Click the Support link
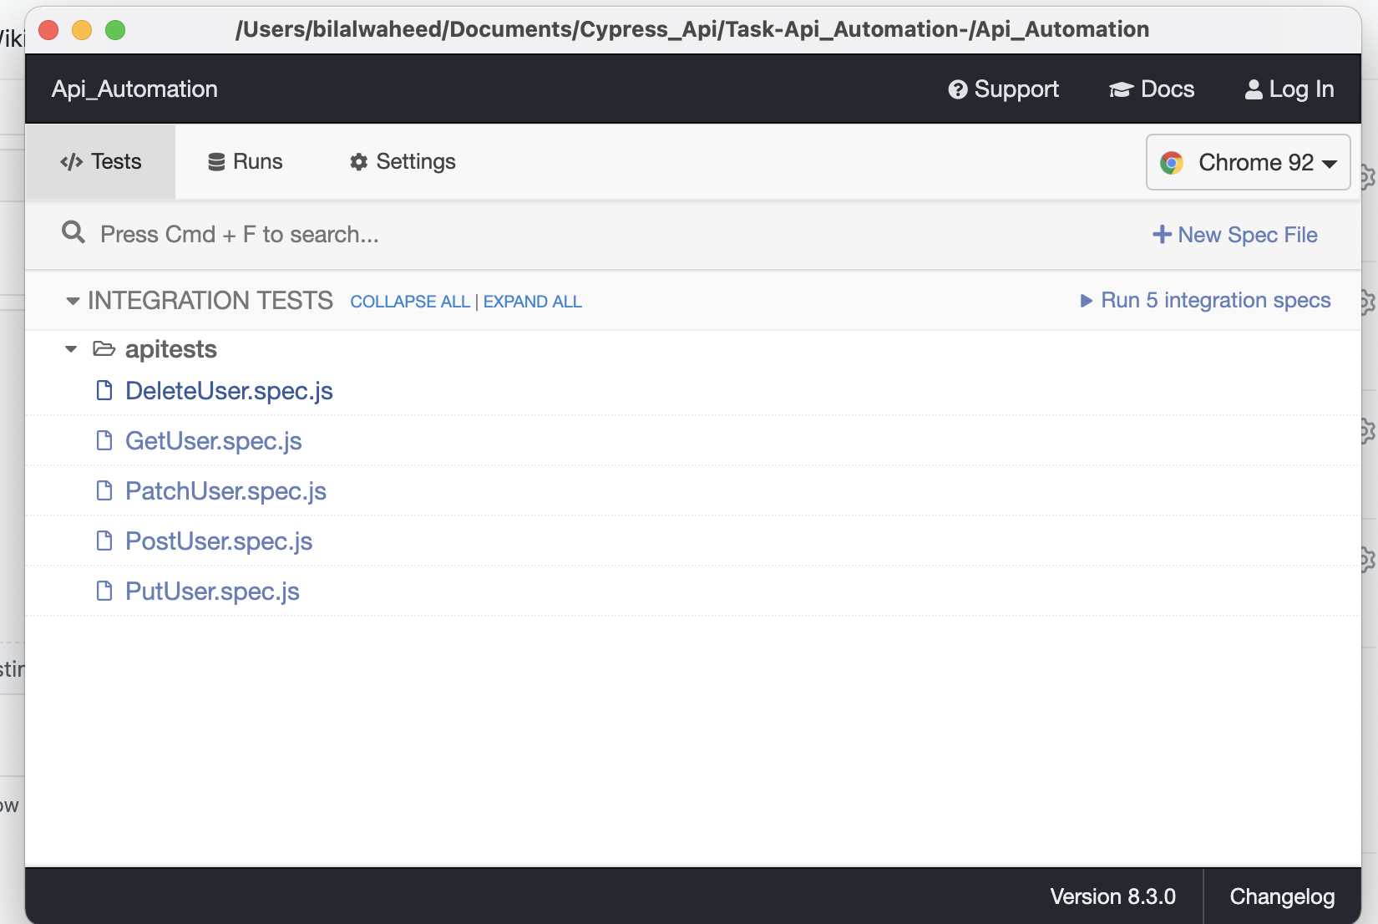 1003,89
